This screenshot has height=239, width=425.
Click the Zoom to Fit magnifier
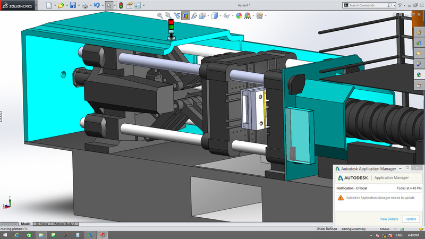(x=160, y=16)
